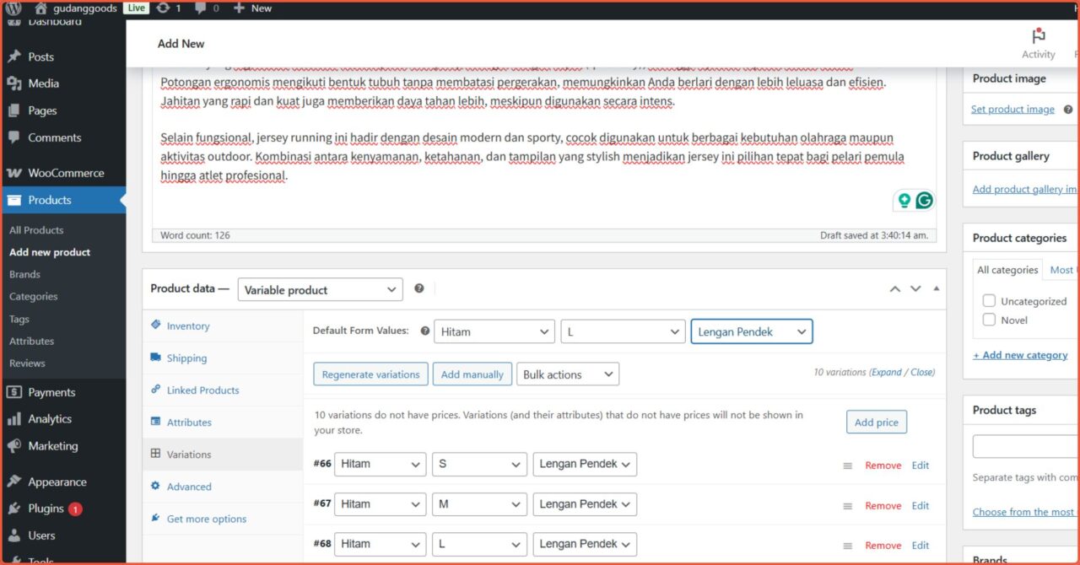
Task: Open the Product data type dropdown
Action: [320, 289]
